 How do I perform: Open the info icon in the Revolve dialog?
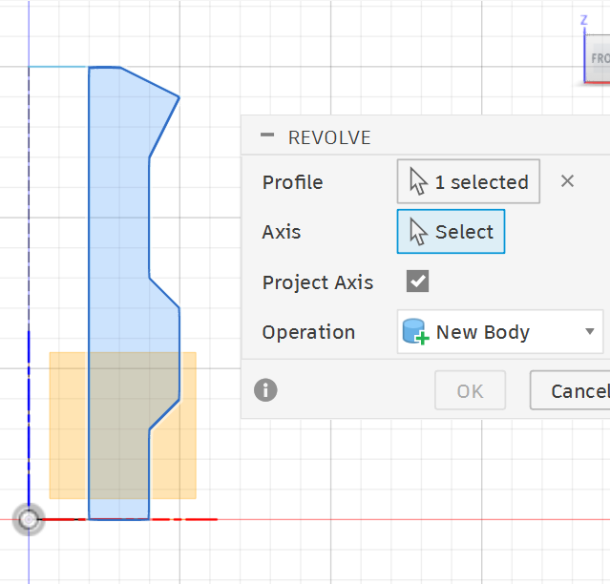click(x=265, y=390)
